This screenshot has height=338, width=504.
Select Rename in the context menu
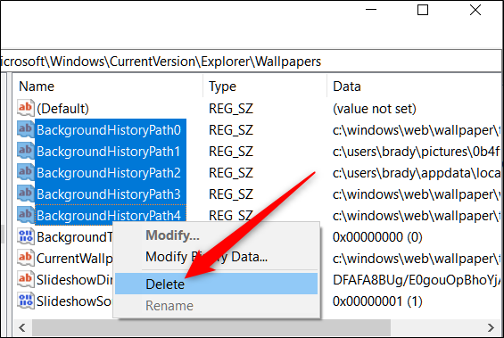(216, 306)
